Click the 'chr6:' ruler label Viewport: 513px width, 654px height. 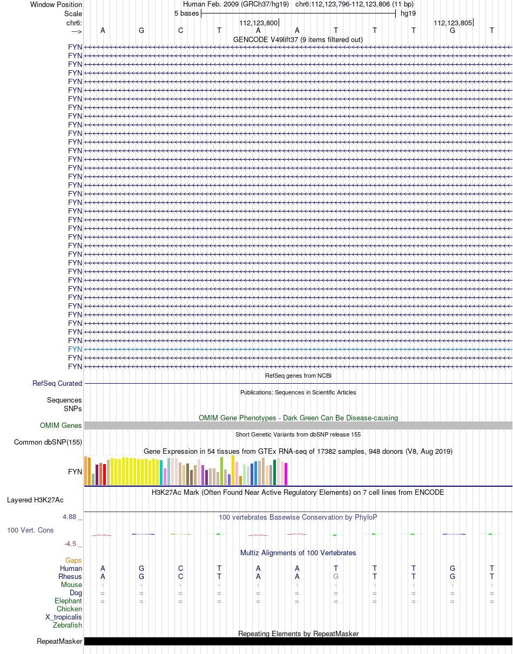click(74, 23)
